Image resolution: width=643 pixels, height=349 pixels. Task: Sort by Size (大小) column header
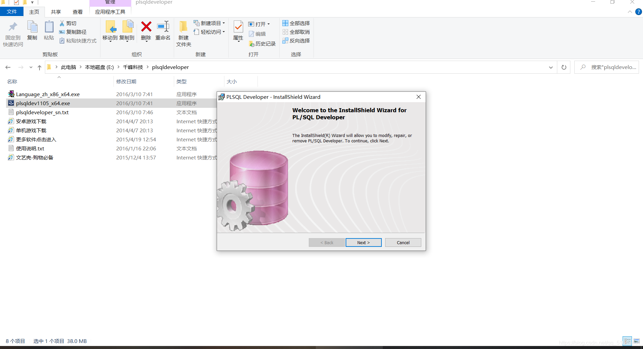[232, 81]
